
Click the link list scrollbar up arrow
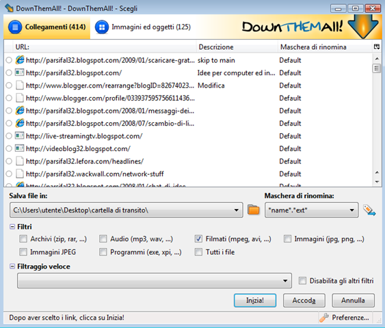point(377,59)
